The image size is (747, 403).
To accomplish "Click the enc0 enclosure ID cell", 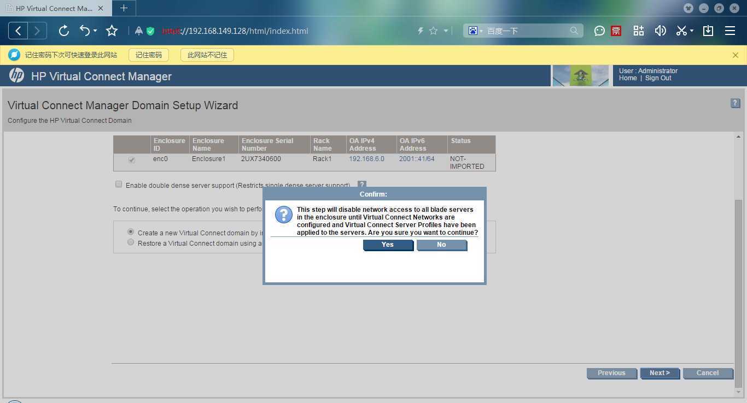I will pos(170,162).
